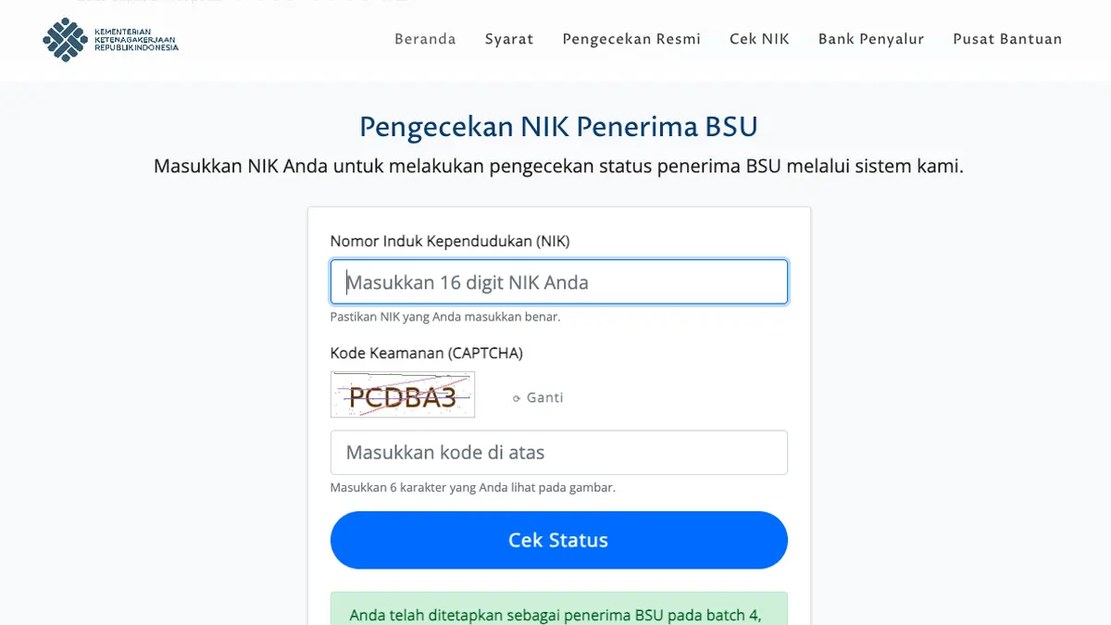Click the Nomor Induk Kependudukan (NIK) label
Viewport: 1111px width, 625px height.
[x=450, y=241]
